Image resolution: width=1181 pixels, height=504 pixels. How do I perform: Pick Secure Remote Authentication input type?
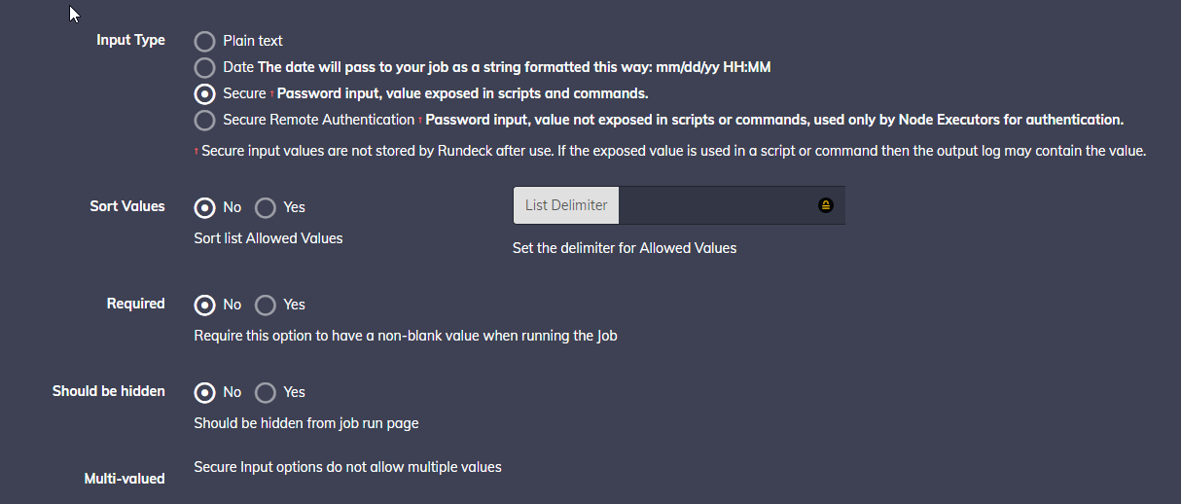204,121
